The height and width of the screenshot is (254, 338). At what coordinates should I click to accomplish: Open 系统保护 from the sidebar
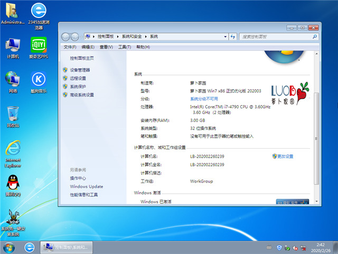(78, 87)
